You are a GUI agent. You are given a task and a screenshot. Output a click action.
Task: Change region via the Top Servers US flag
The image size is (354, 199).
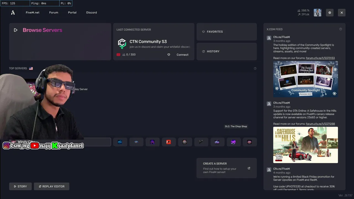(31, 68)
